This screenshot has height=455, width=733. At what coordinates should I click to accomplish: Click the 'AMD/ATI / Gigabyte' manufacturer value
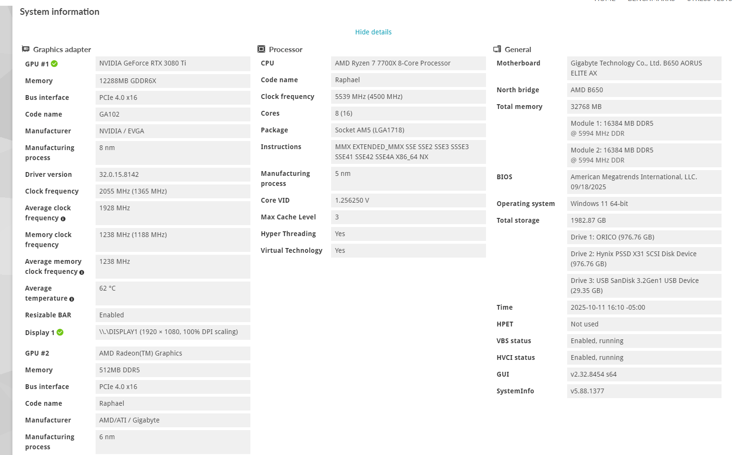click(x=173, y=420)
